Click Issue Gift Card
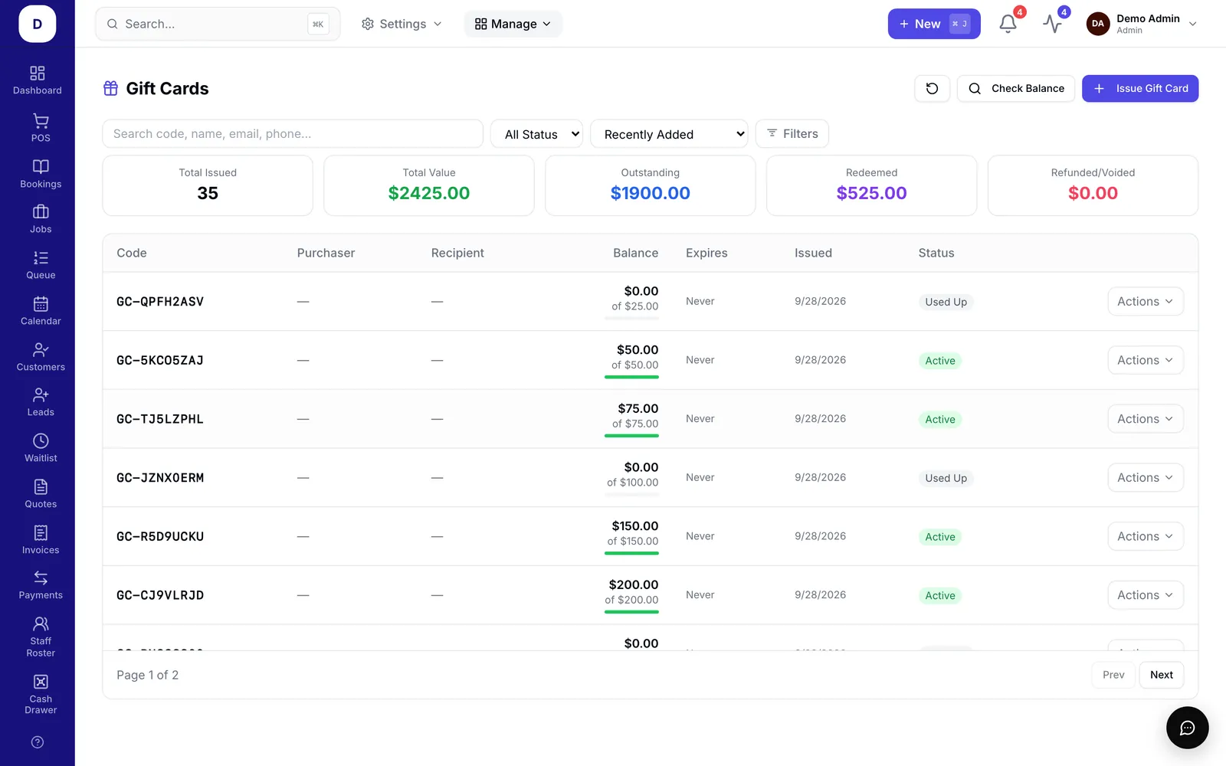The height and width of the screenshot is (766, 1226). pos(1139,88)
